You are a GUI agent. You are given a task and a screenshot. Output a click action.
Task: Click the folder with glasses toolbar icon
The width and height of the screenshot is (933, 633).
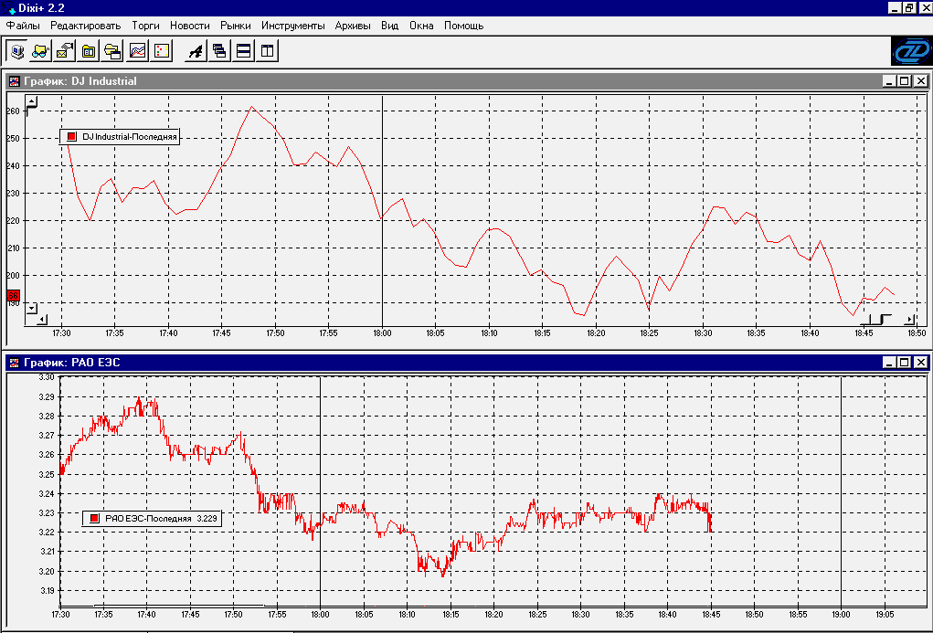pos(41,51)
